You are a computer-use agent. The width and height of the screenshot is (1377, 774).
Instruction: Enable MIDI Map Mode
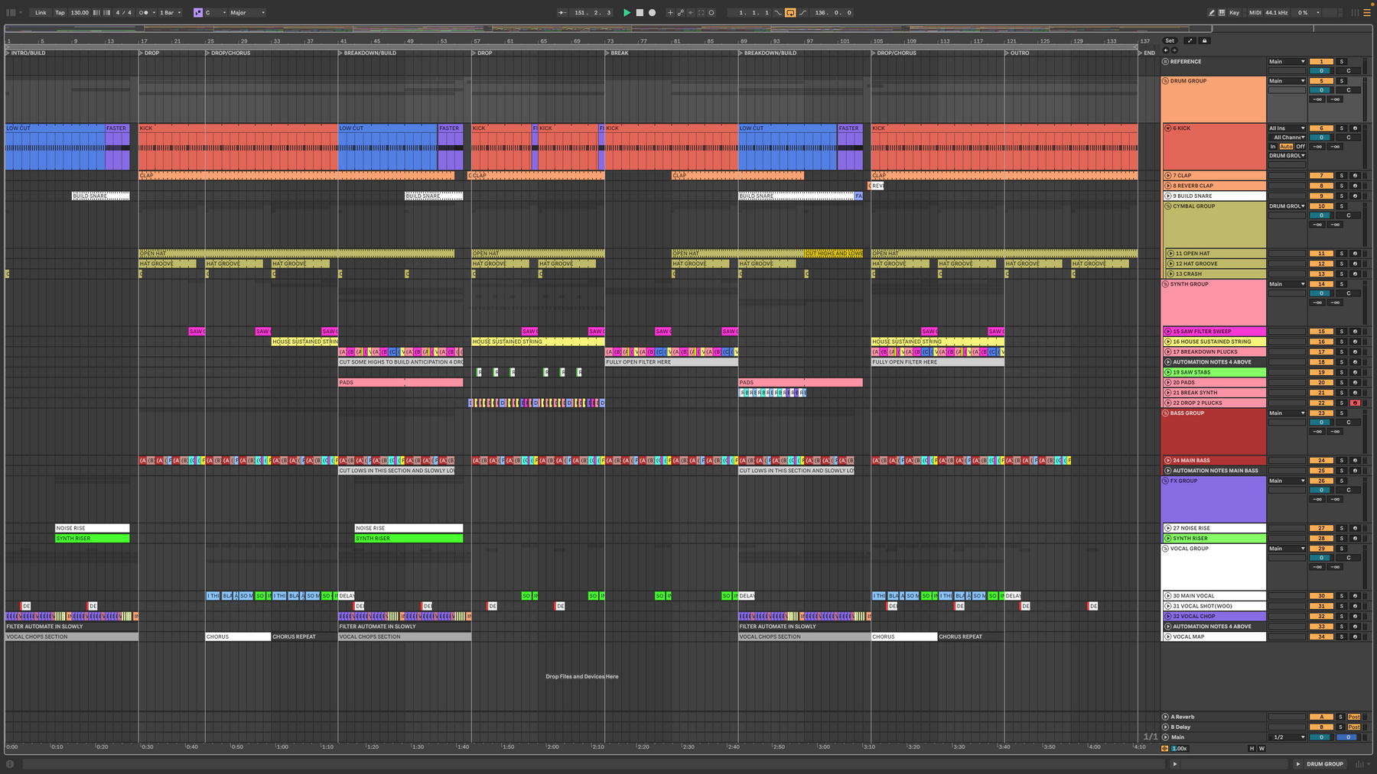coord(1255,12)
